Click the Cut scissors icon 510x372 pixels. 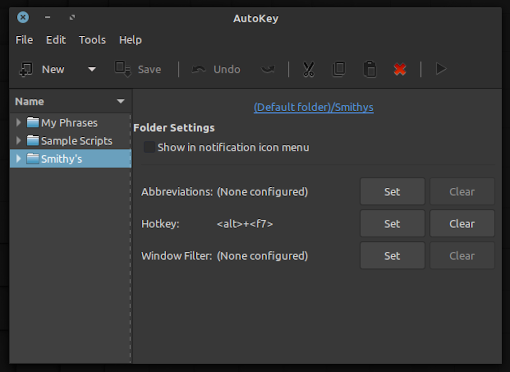point(309,69)
